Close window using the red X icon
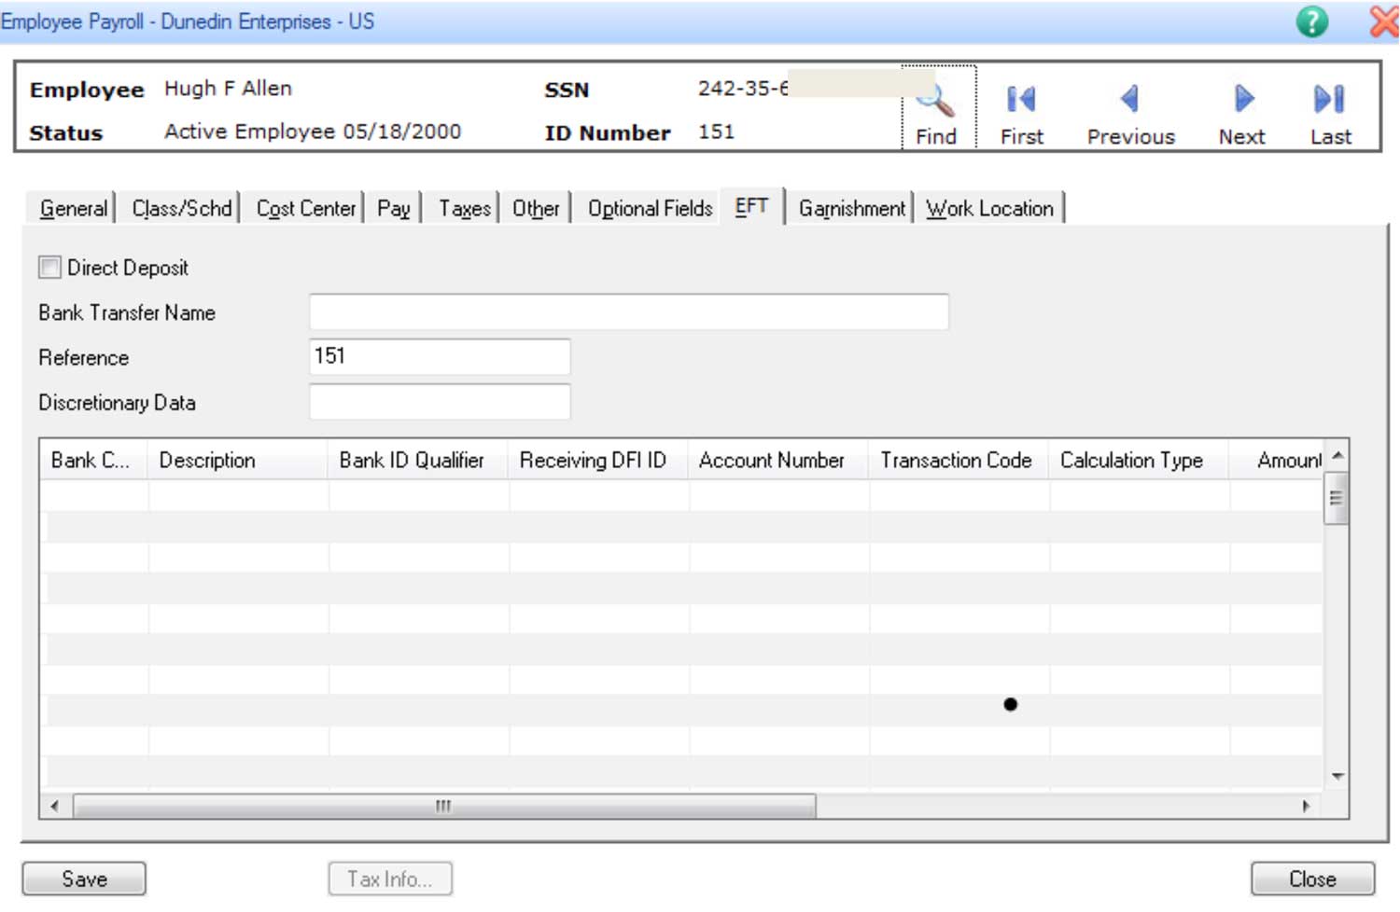The image size is (1400, 912). point(1384,21)
